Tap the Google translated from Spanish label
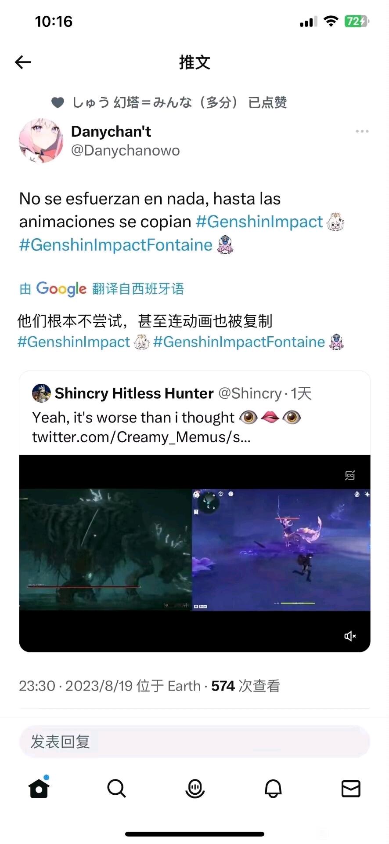Screen dimensions: 389x844 101,288
